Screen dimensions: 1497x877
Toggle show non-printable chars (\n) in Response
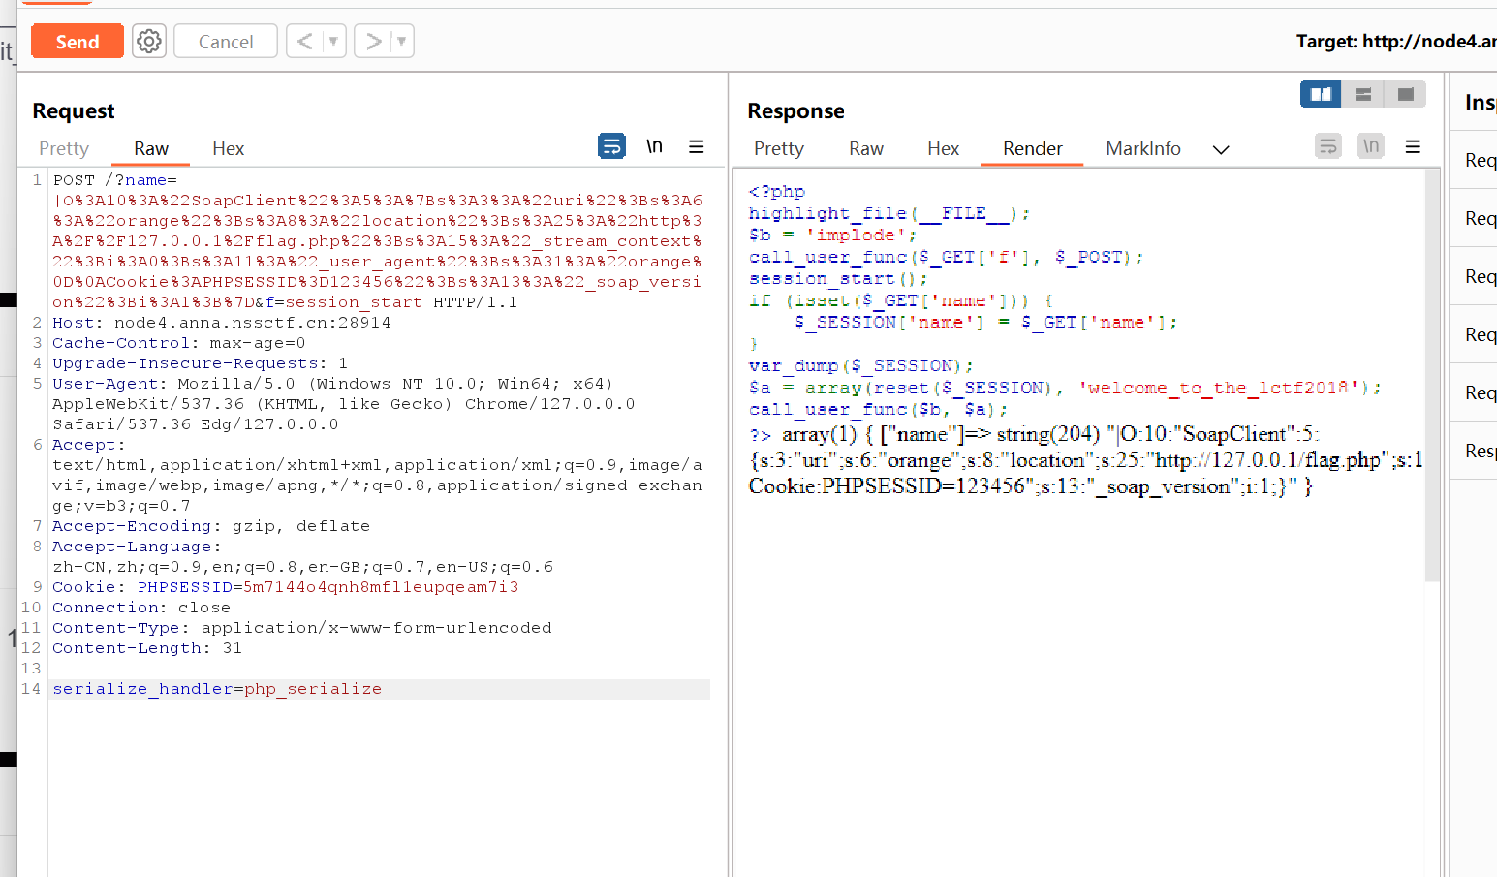pyautogui.click(x=1371, y=146)
